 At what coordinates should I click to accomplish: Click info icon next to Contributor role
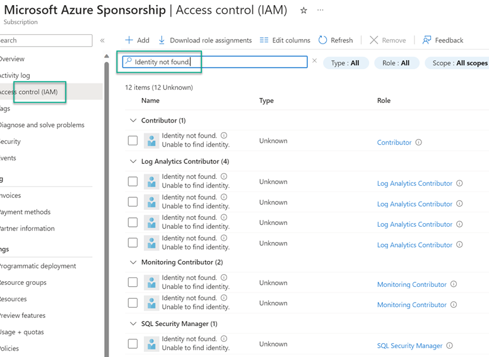pos(419,142)
